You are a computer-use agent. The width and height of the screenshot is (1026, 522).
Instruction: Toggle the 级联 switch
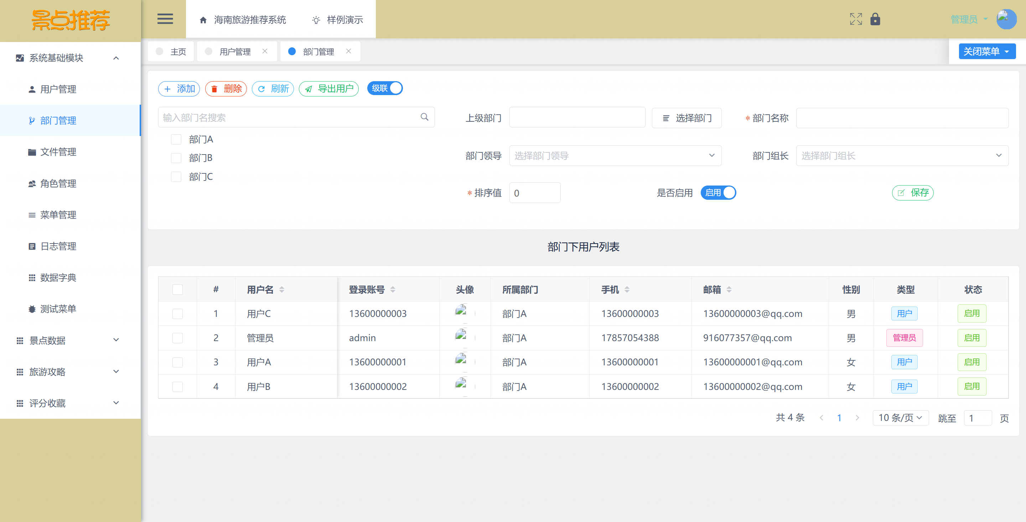tap(385, 88)
